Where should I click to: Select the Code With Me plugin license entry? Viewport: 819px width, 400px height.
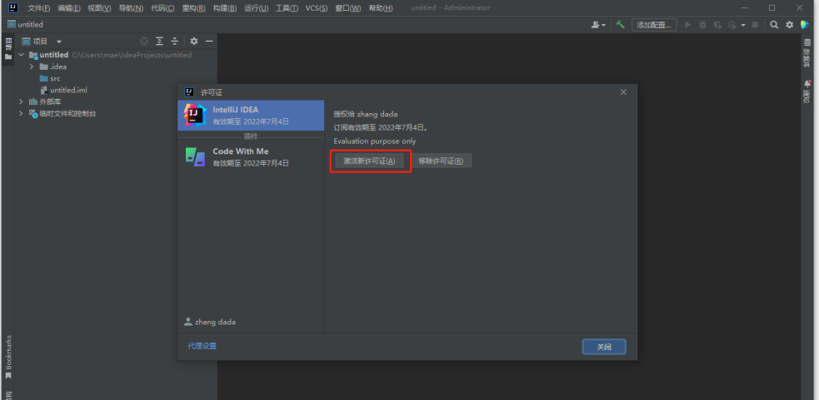(x=251, y=157)
